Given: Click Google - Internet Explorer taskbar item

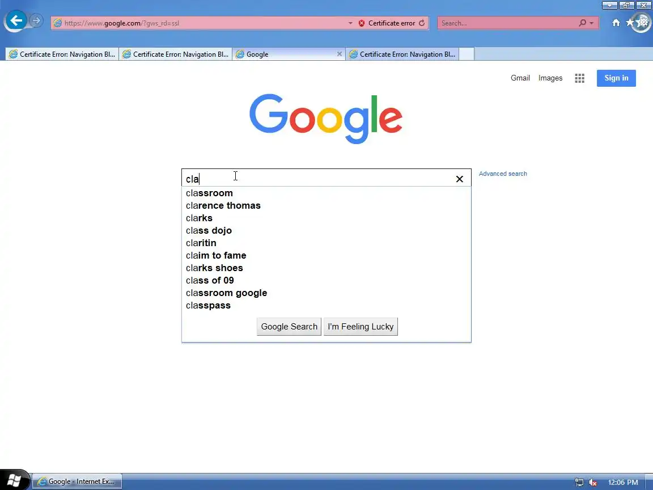Looking at the screenshot, I should 77,481.
